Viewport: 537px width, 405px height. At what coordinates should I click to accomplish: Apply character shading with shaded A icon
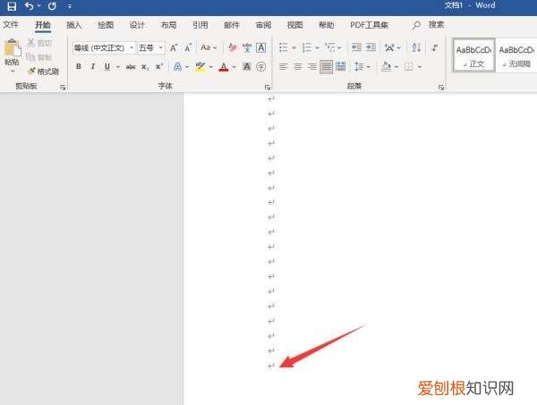247,66
